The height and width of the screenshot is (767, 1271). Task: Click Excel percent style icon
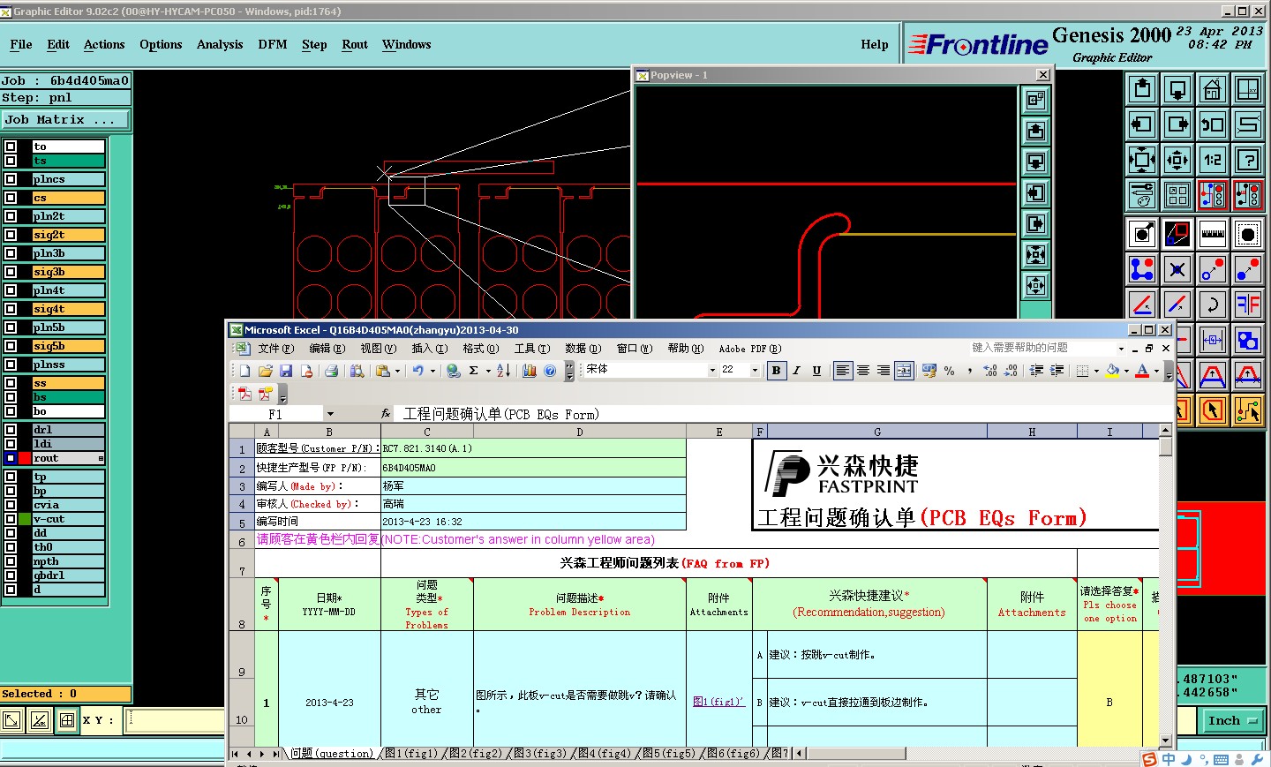coord(950,371)
